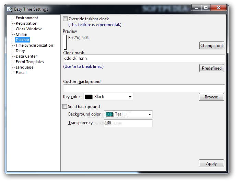Image resolution: width=236 pixels, height=181 pixels.
Task: Click the Predefined button
Action: [212, 68]
